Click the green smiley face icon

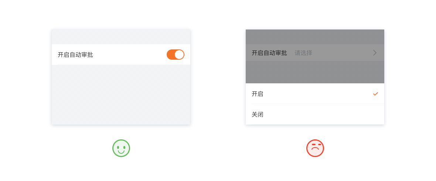[x=121, y=148]
